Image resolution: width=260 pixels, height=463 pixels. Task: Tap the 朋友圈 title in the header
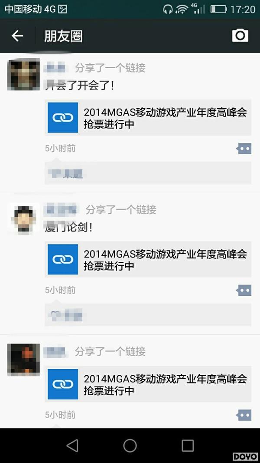(63, 36)
